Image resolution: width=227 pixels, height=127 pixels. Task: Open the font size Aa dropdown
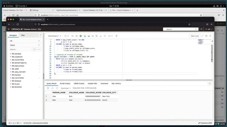pos(110,36)
